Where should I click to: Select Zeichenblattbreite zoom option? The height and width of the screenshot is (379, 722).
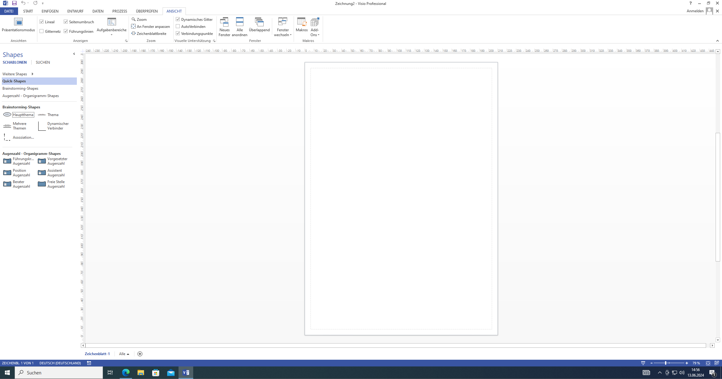[x=149, y=33]
